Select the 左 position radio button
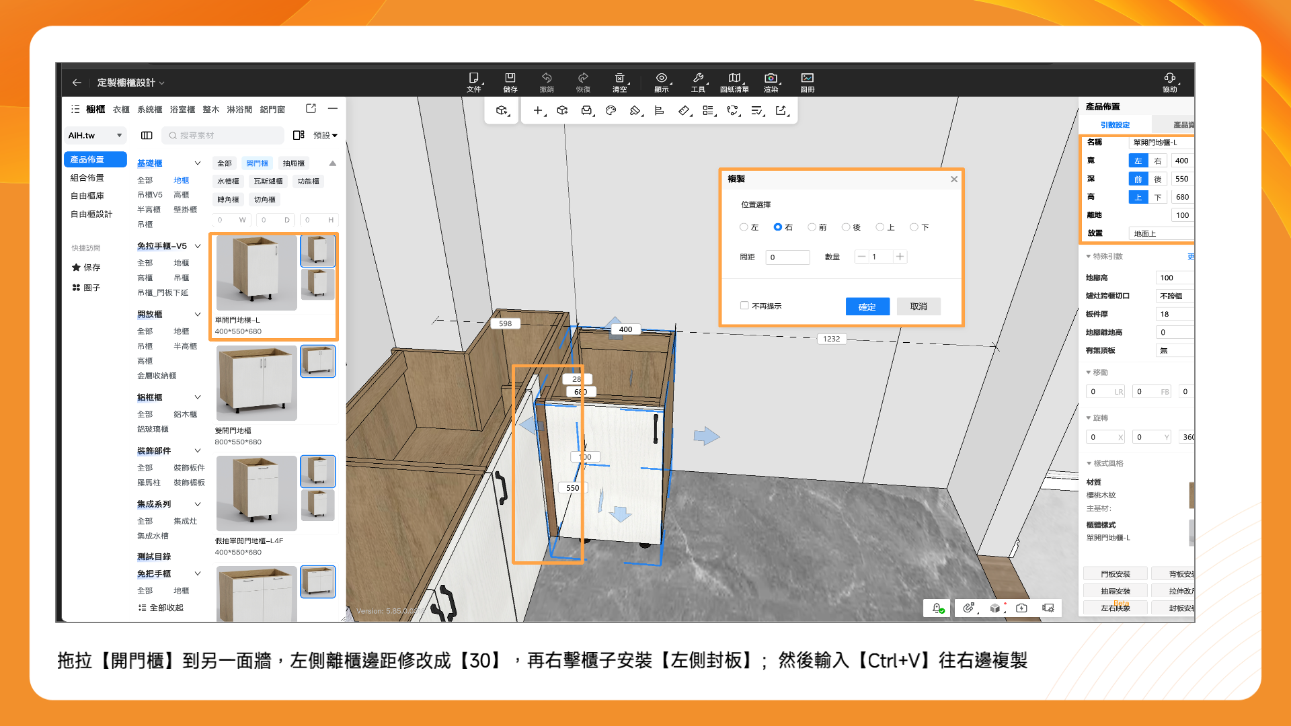The image size is (1291, 726). (x=744, y=227)
